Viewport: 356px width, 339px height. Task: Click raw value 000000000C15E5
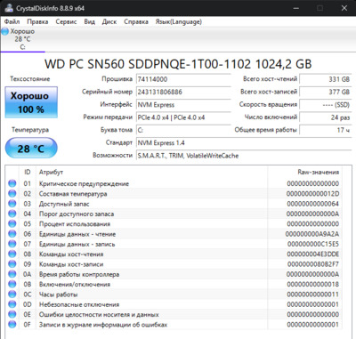tap(313, 244)
